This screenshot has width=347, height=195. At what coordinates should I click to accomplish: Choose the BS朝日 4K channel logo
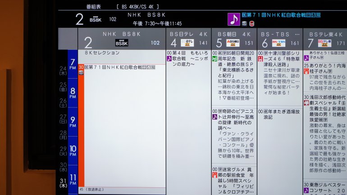pyautogui.click(x=233, y=43)
